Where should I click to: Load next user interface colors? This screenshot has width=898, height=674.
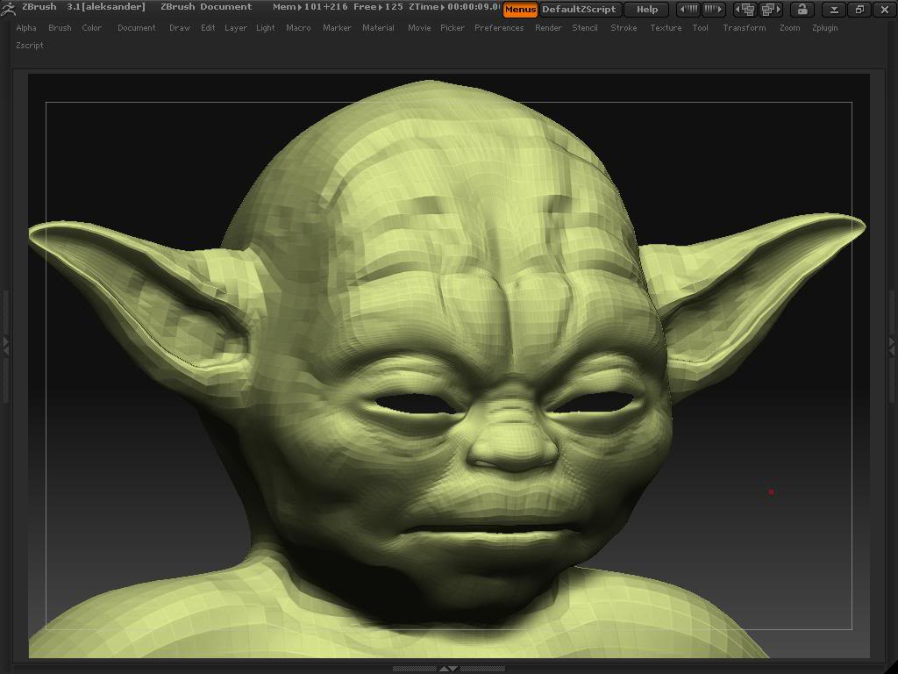click(x=713, y=9)
